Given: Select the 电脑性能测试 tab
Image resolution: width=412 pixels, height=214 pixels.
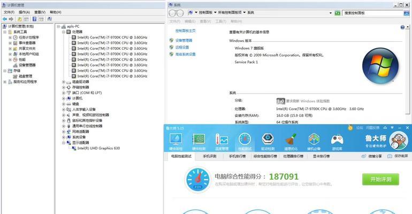Looking at the screenshot, I should pos(181,156).
